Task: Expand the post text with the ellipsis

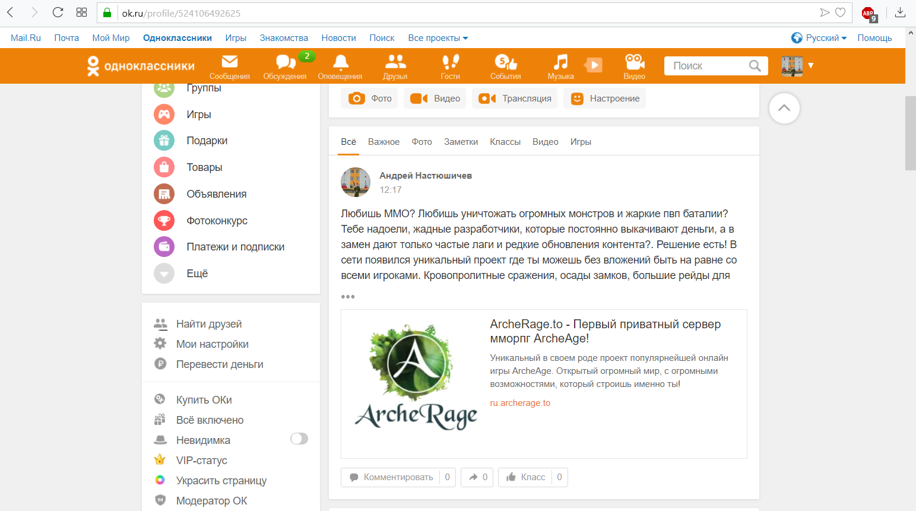Action: (348, 297)
